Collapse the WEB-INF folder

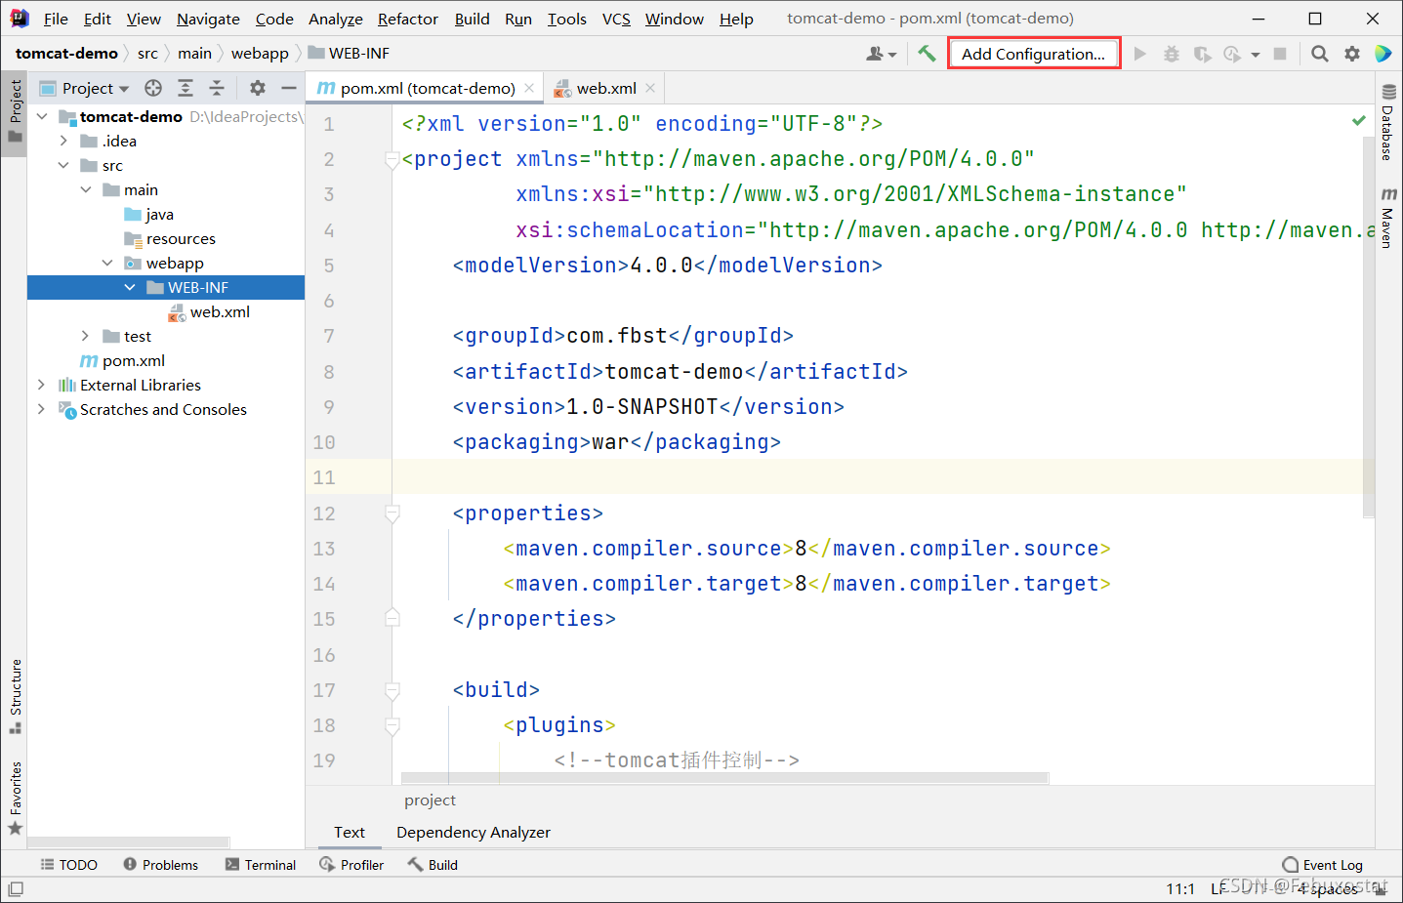tap(130, 287)
